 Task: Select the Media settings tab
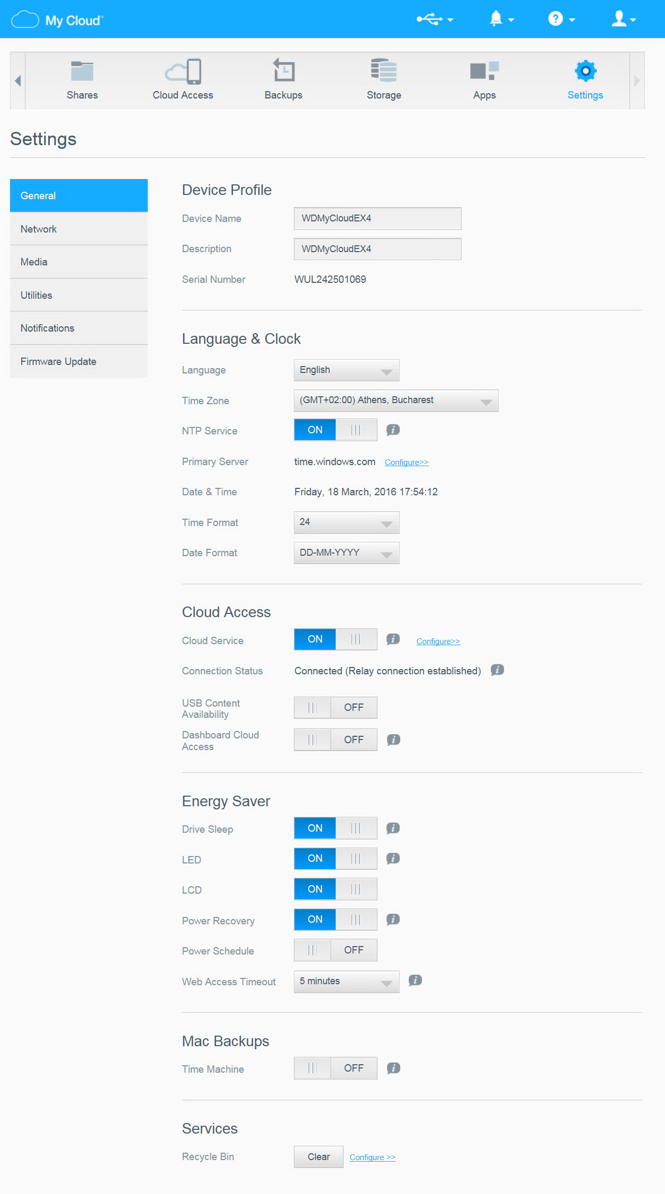[x=79, y=262]
